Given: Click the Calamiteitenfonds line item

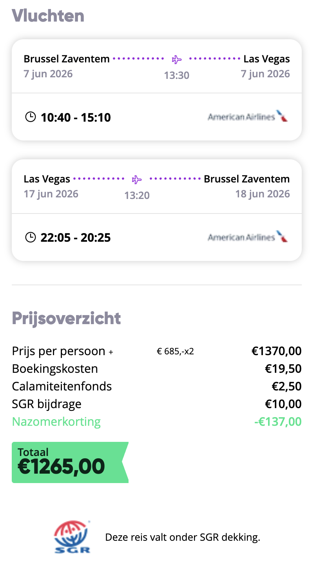Looking at the screenshot, I should [62, 387].
